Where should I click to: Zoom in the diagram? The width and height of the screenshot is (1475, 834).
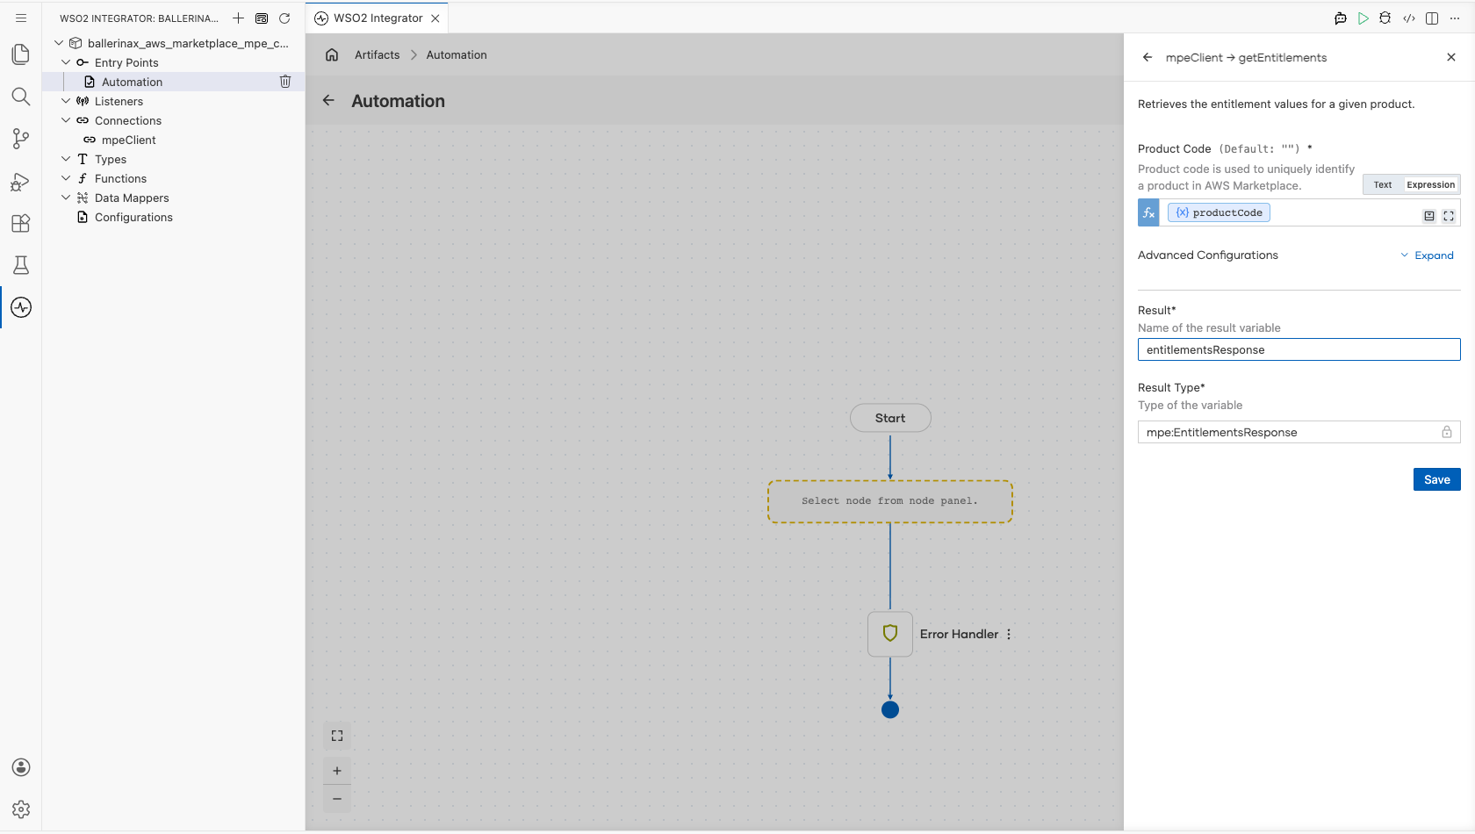click(x=337, y=771)
